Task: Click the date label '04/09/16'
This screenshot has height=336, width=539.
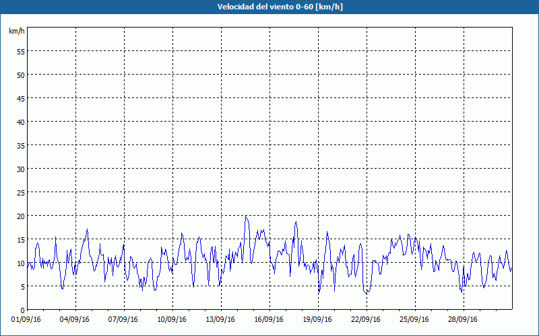Action: 74,320
